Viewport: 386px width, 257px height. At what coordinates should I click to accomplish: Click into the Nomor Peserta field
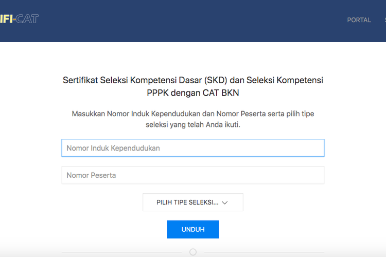point(192,175)
